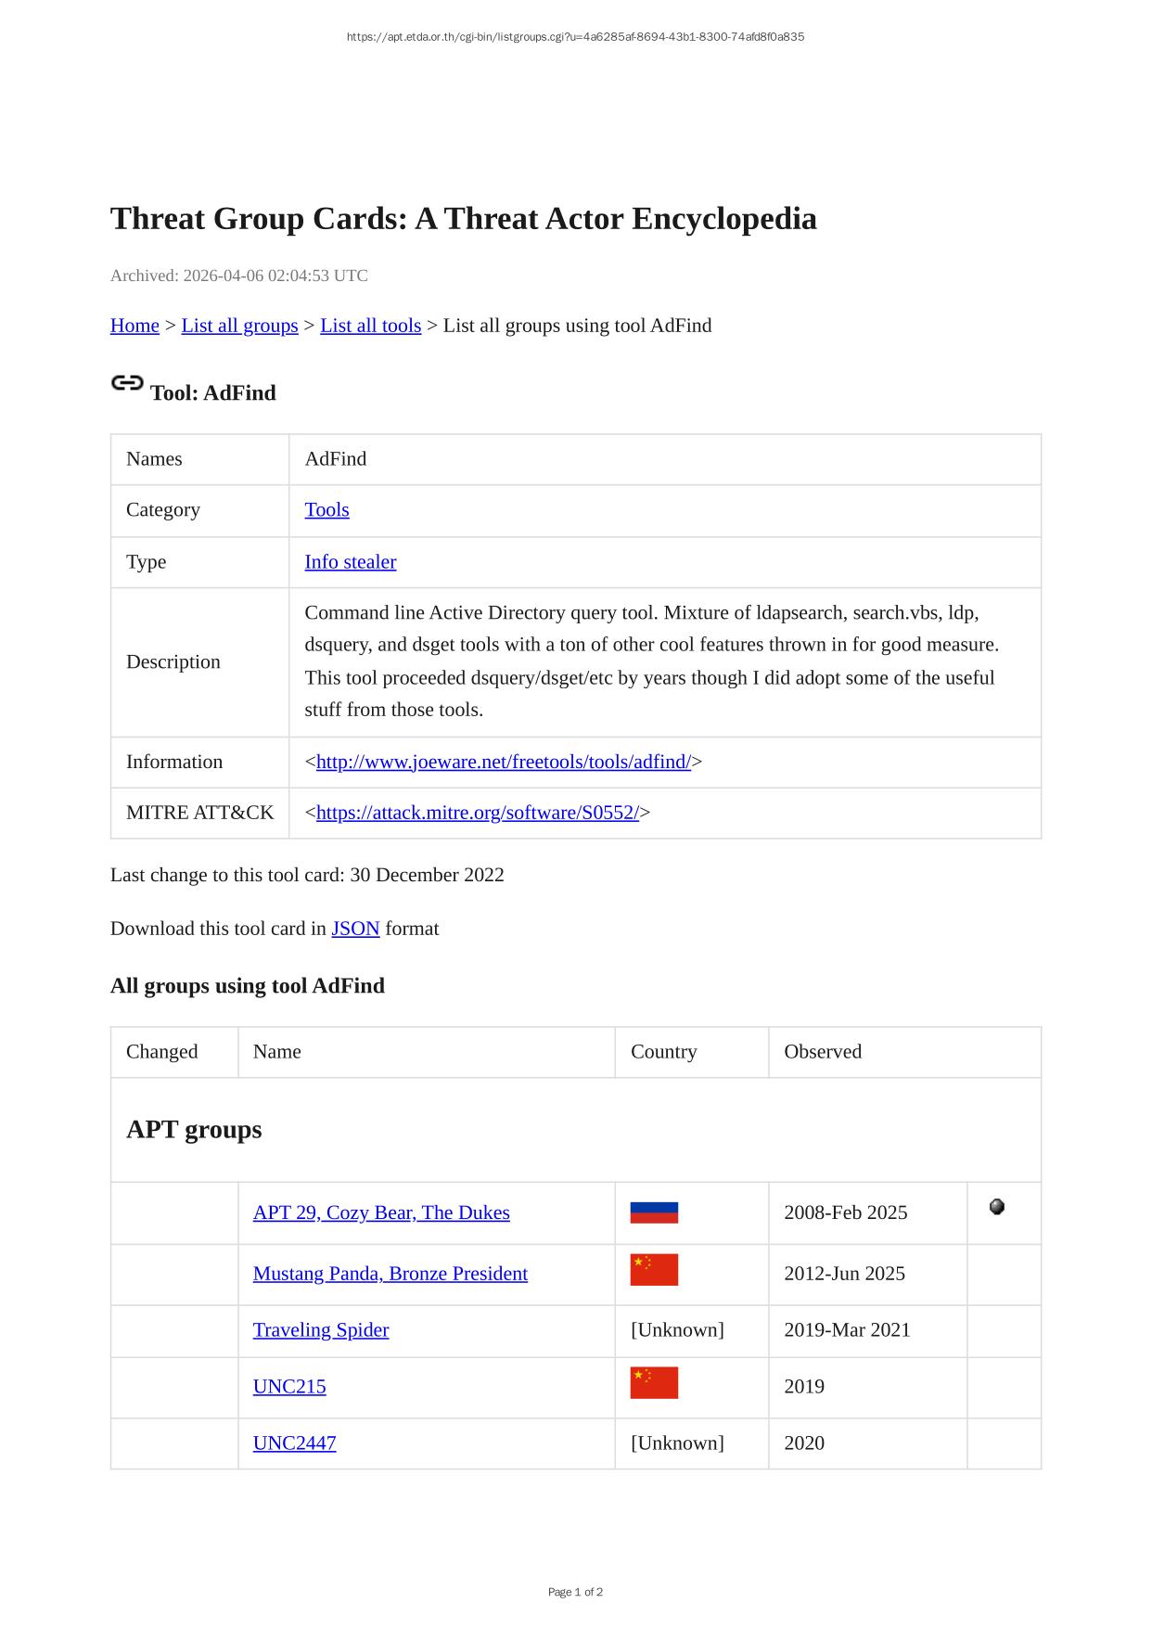Navigate to List all tools breadcrumb
Viewport: 1152px width, 1629px height.
(x=370, y=326)
